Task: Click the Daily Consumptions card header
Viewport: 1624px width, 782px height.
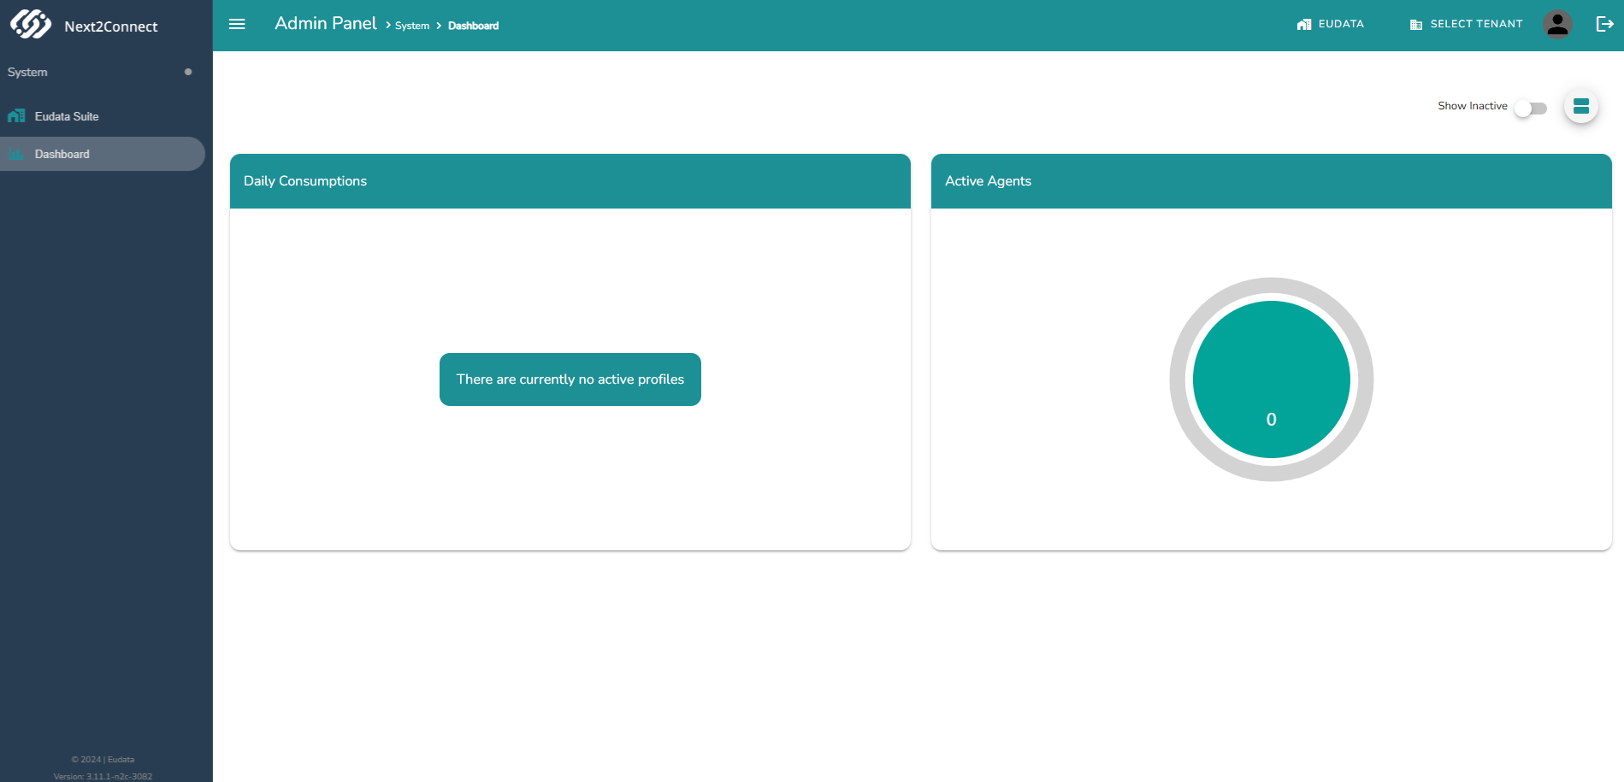Action: (x=570, y=181)
